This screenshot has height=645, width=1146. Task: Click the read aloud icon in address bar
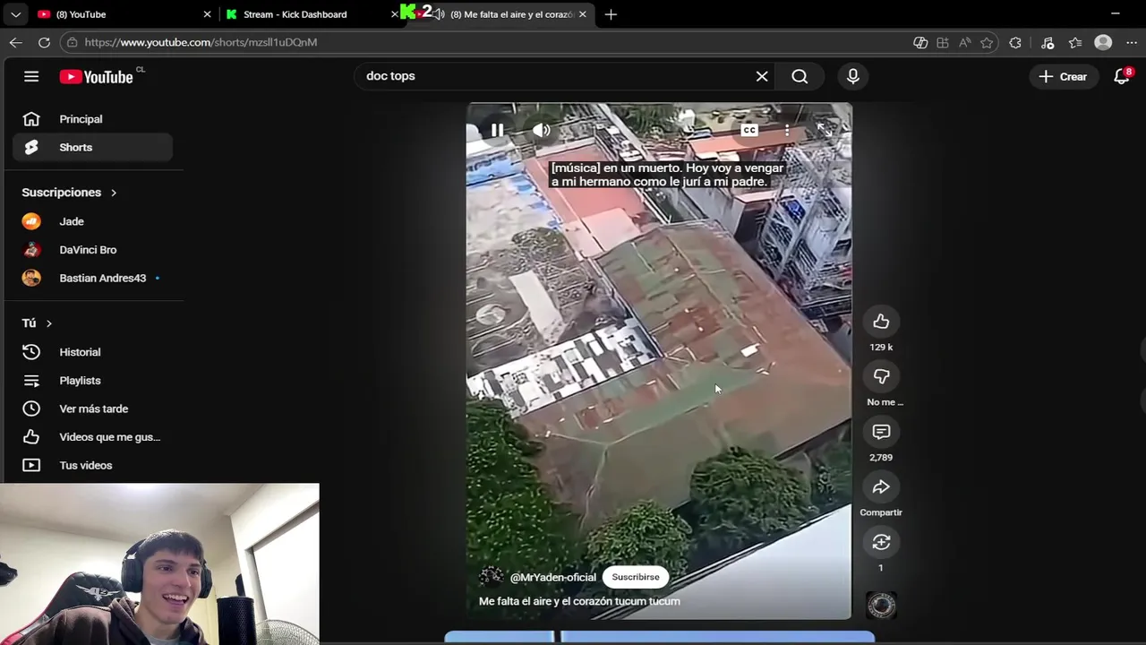[x=964, y=42]
